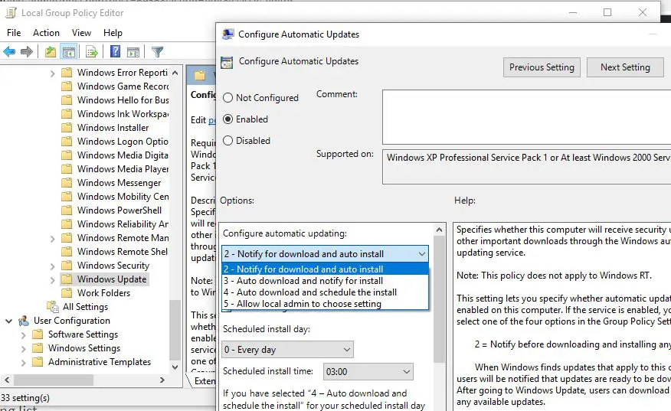Click the All Settings icon

[x=53, y=307]
